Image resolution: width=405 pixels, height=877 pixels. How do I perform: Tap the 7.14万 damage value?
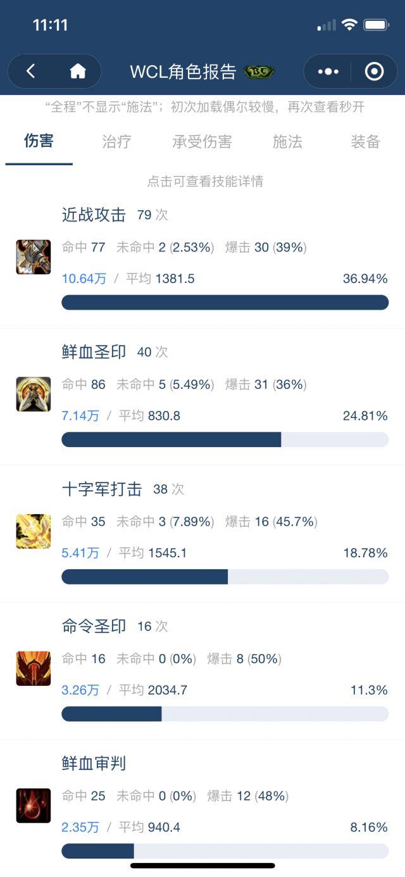point(80,416)
